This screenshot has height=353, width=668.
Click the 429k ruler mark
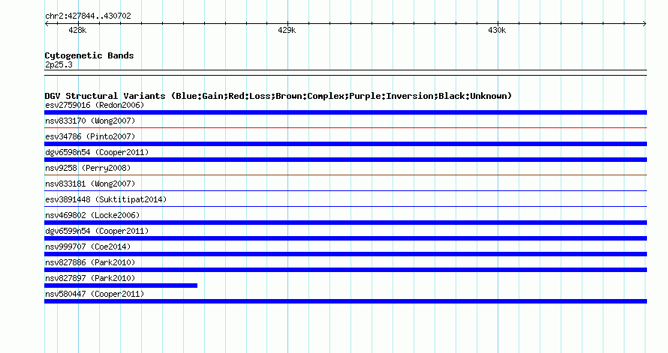point(287,30)
